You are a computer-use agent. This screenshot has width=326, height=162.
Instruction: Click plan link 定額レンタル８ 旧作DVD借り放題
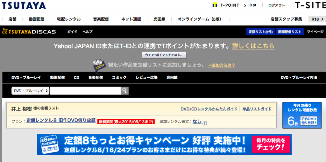[x=61, y=120]
